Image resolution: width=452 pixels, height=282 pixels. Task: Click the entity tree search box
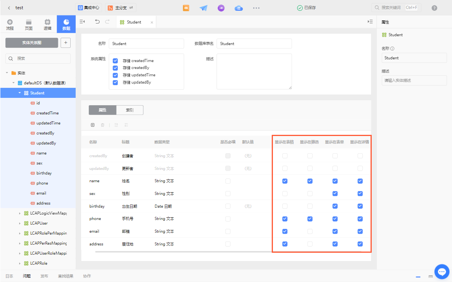(38, 59)
